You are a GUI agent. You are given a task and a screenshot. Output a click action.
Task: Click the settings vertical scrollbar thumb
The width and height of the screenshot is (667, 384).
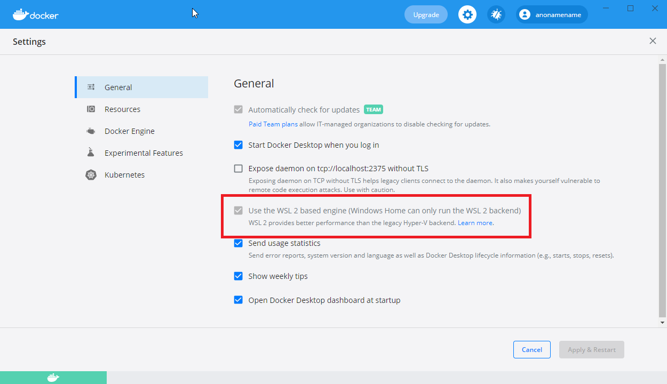662,189
